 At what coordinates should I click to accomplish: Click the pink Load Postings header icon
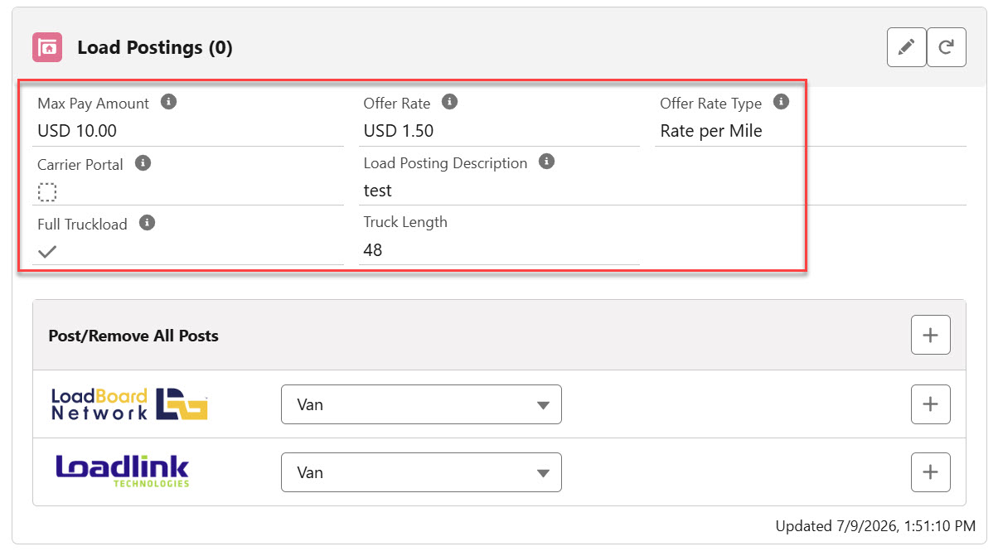click(48, 47)
